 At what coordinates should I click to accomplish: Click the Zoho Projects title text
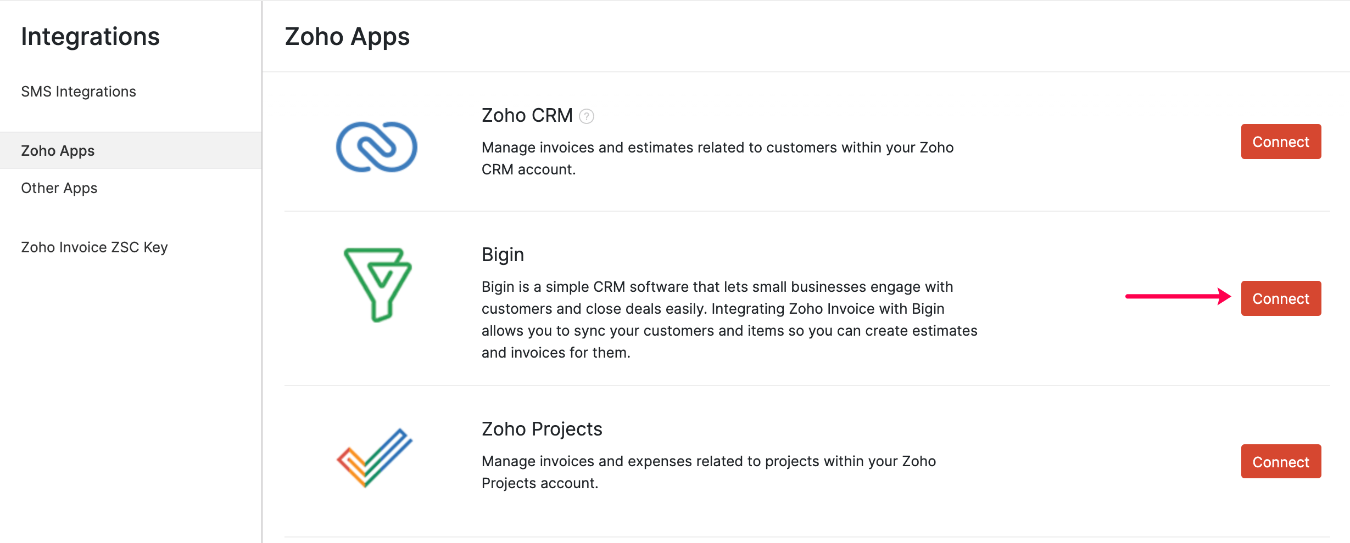[542, 429]
